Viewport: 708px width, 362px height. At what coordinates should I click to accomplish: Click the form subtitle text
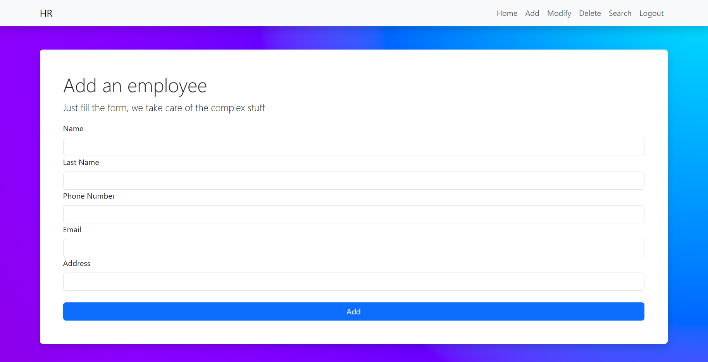point(164,108)
